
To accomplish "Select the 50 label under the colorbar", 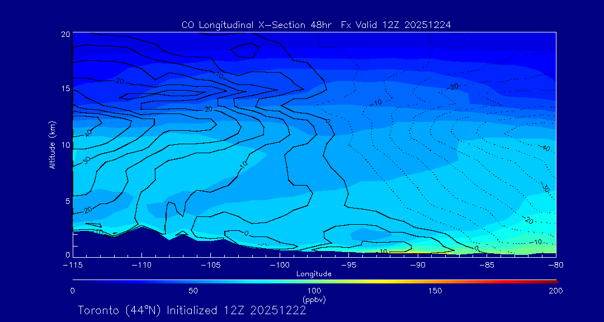I will (193, 291).
